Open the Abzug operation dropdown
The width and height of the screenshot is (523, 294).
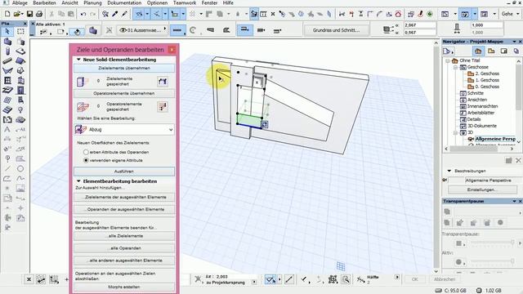click(124, 129)
